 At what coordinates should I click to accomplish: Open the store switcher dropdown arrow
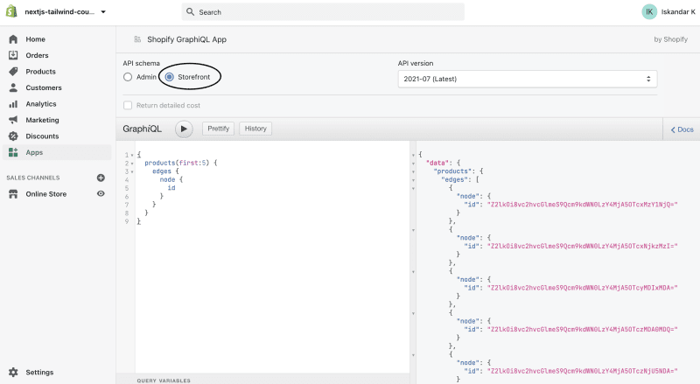[103, 12]
